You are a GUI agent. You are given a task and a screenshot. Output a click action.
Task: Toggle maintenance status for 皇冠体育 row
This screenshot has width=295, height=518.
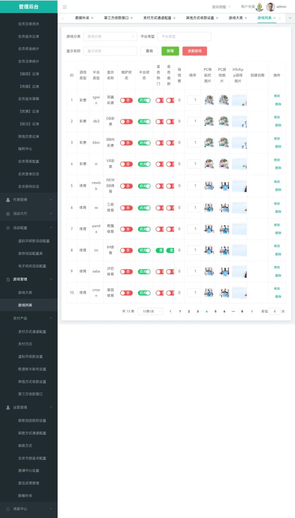[x=126, y=293]
